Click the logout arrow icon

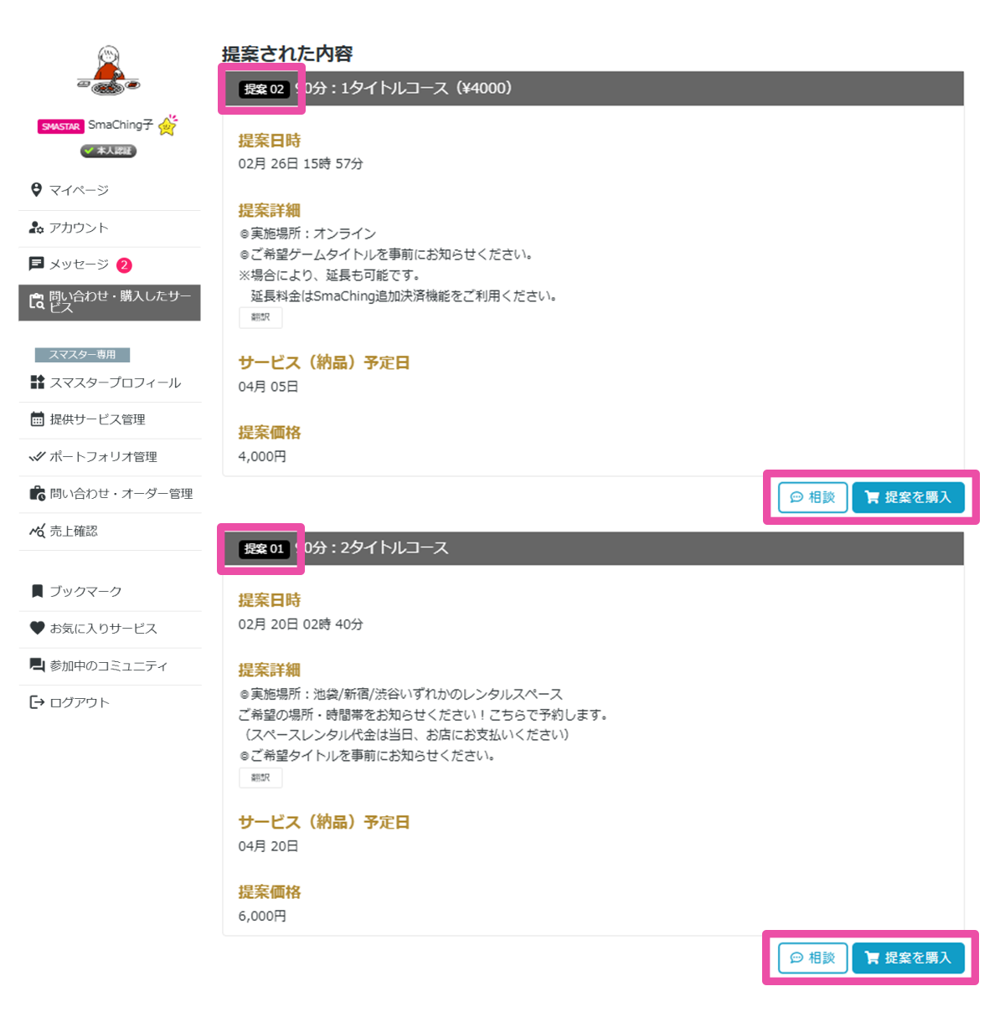click(37, 702)
